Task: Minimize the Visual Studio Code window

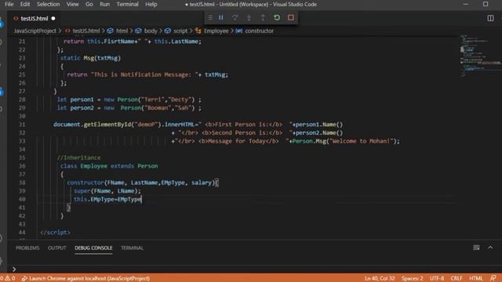Action: tap(466, 4)
